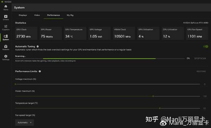Open the Settings gear in sidebar

6,58
